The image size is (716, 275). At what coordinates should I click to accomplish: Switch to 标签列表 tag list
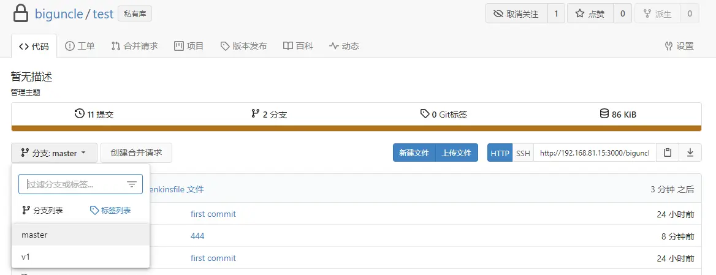tap(110, 210)
